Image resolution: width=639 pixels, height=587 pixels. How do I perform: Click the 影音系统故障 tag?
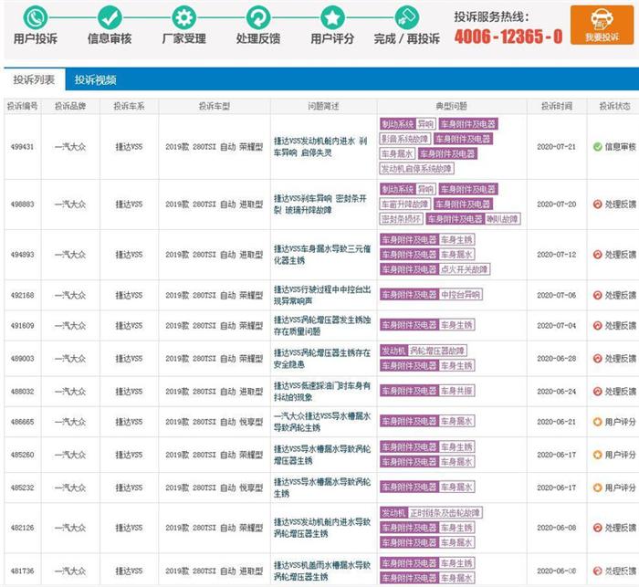(x=404, y=139)
